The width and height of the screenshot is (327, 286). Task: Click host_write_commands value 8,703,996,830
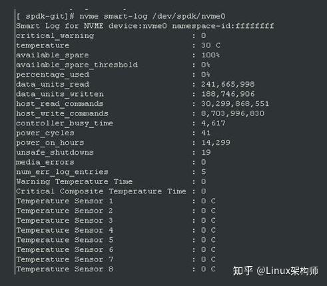point(232,113)
